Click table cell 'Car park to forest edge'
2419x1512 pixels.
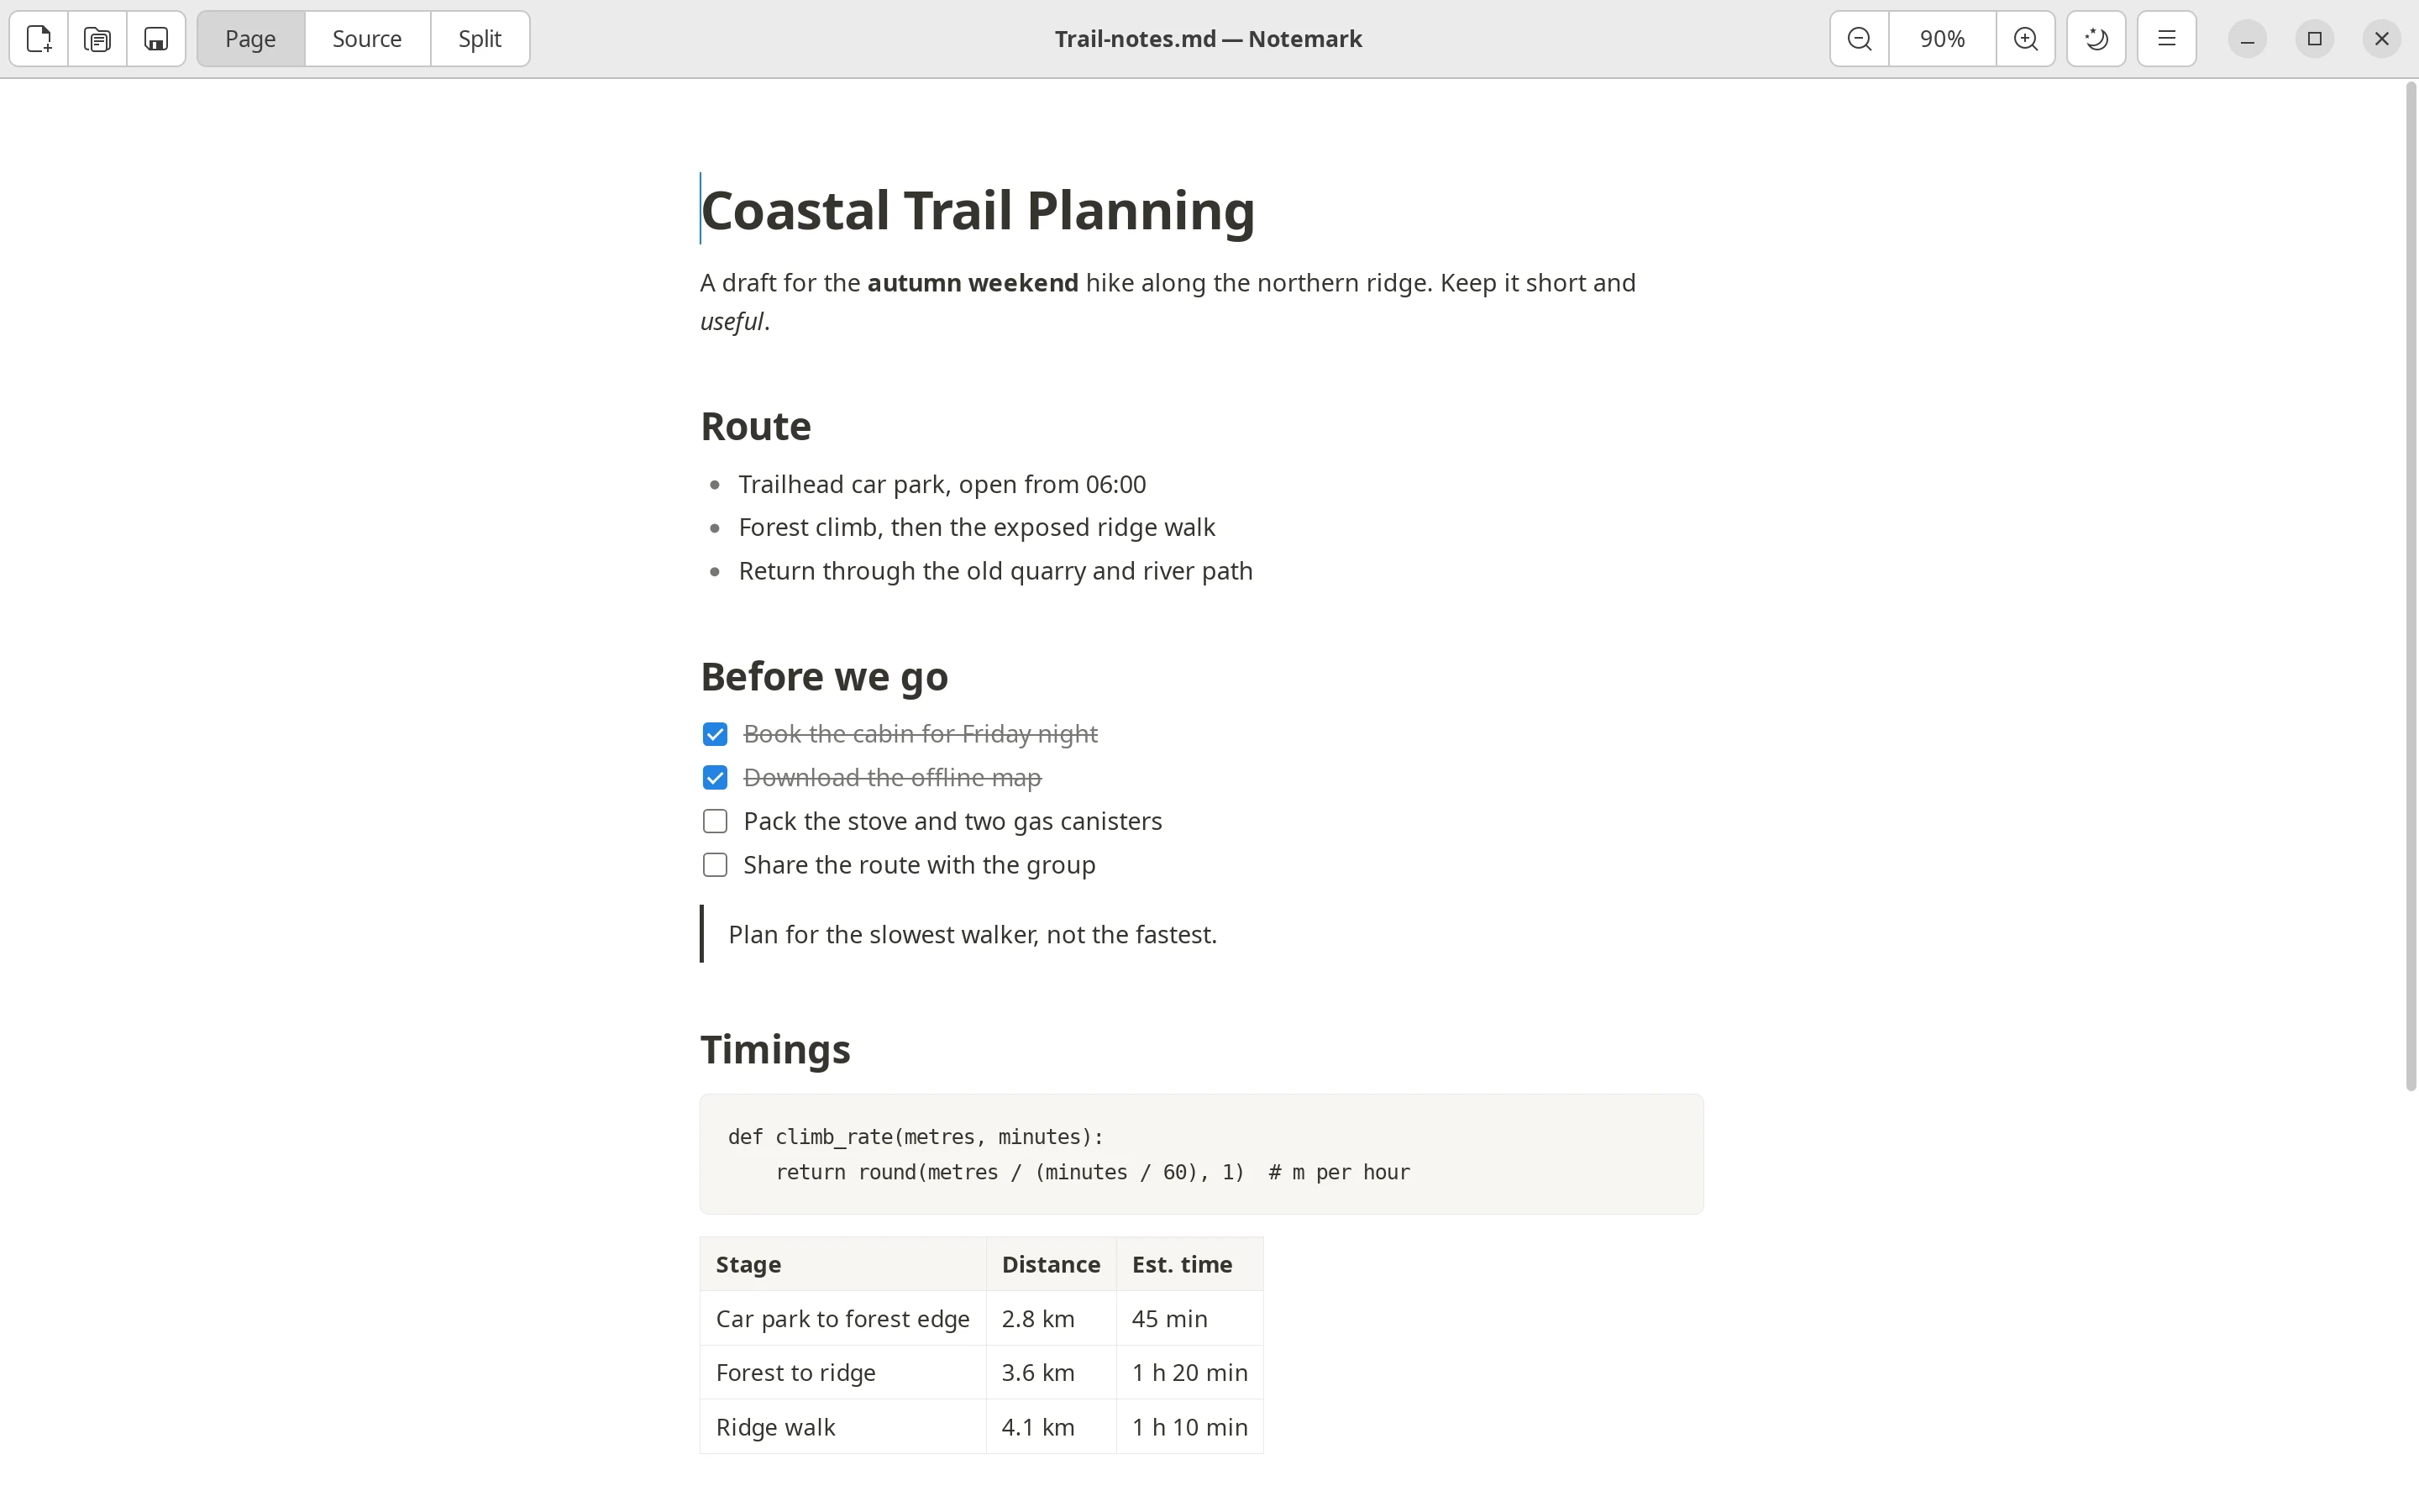pyautogui.click(x=842, y=1319)
